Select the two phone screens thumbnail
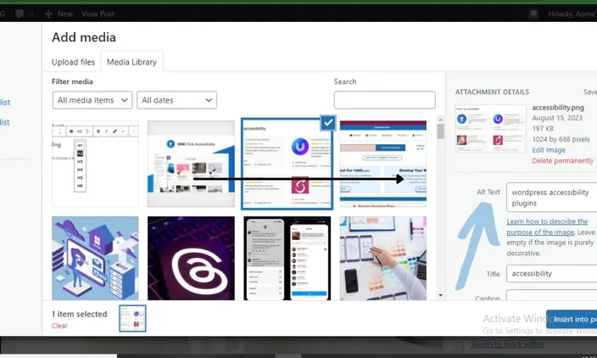This screenshot has height=358, width=597. tap(287, 259)
